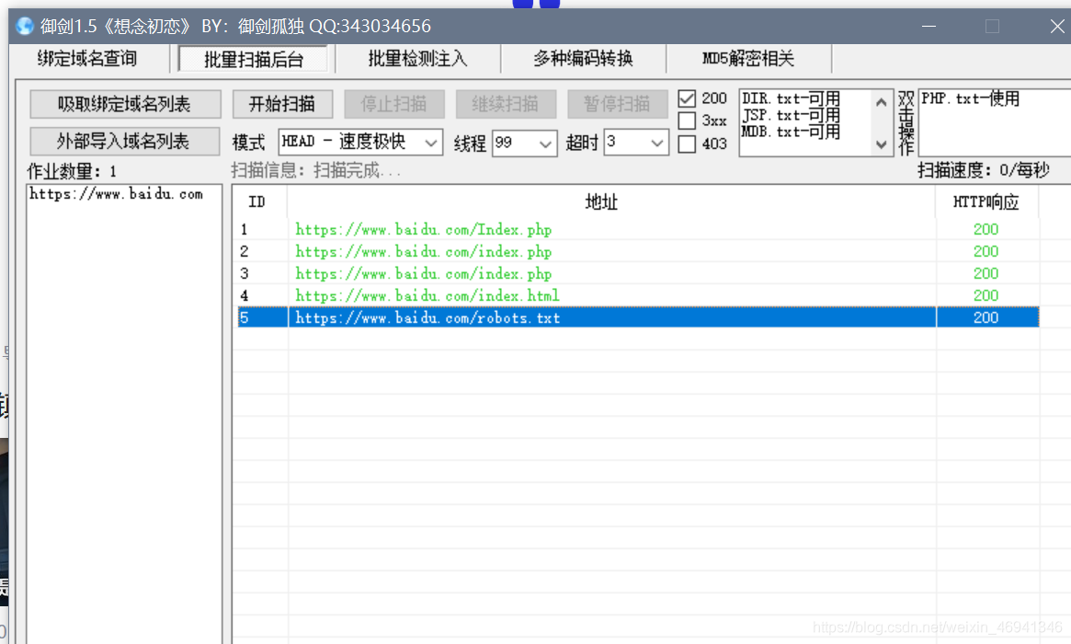The image size is (1071, 644).
Task: Enable the 3xx response checkbox
Action: (x=687, y=121)
